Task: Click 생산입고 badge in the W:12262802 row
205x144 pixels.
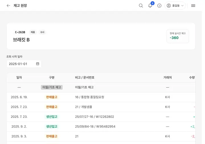Action: pos(52,117)
